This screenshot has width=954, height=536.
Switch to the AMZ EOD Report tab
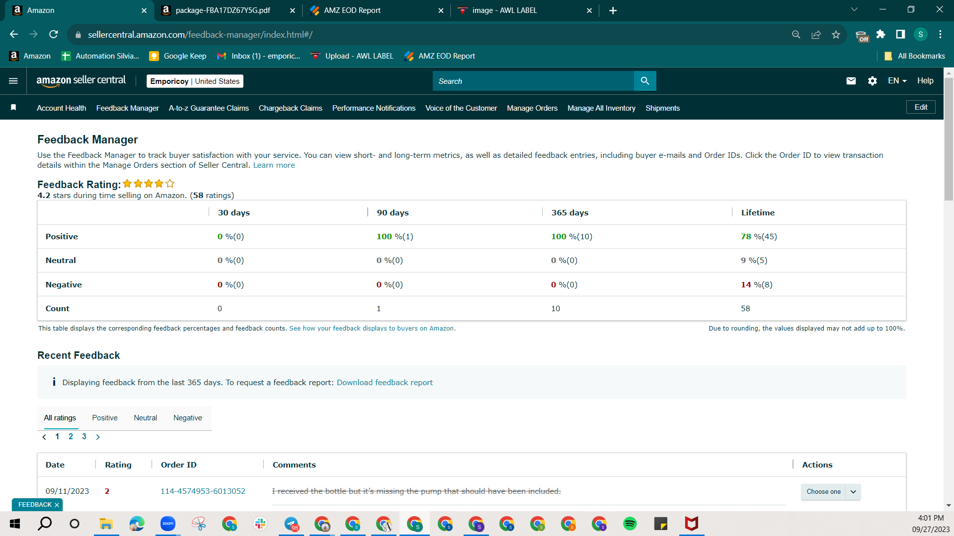pos(376,10)
